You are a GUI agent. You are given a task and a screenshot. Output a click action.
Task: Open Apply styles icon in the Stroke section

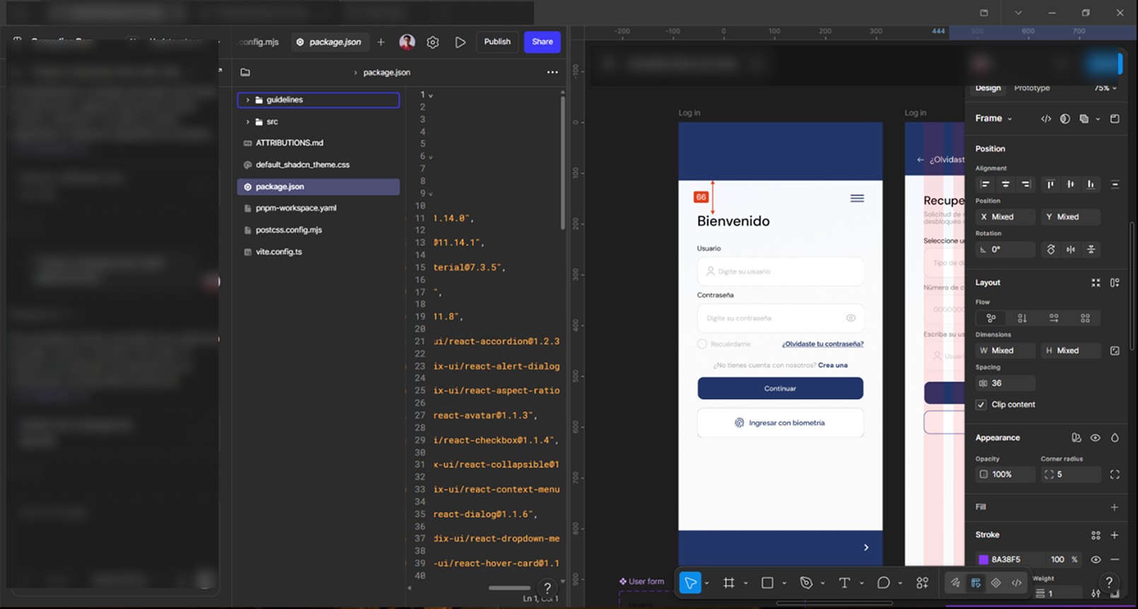(x=1096, y=535)
